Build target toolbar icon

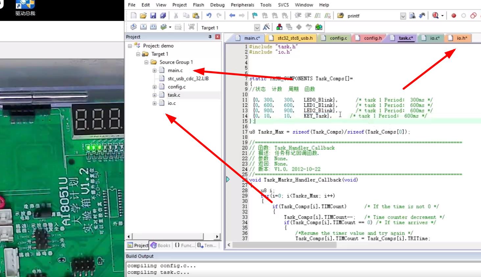143,27
